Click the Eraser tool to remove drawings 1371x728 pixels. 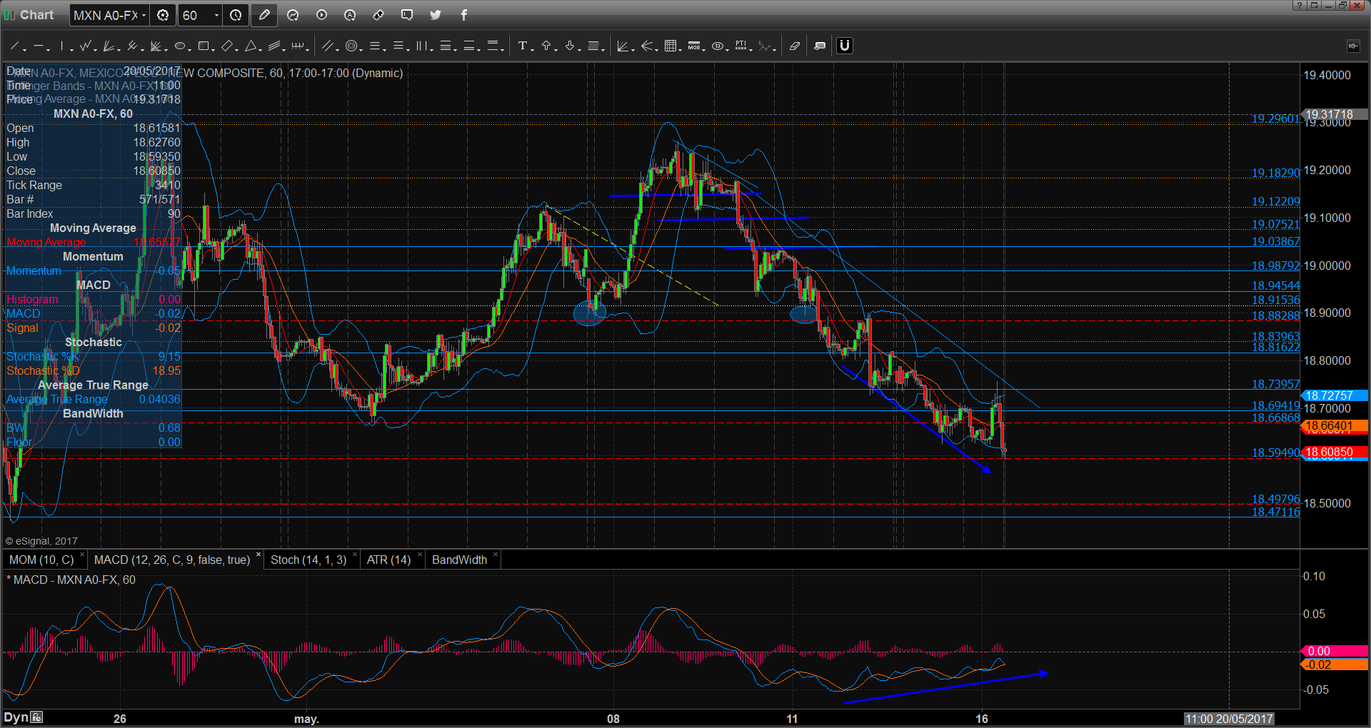point(795,46)
